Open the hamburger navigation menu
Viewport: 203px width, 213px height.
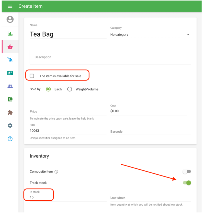10,6
